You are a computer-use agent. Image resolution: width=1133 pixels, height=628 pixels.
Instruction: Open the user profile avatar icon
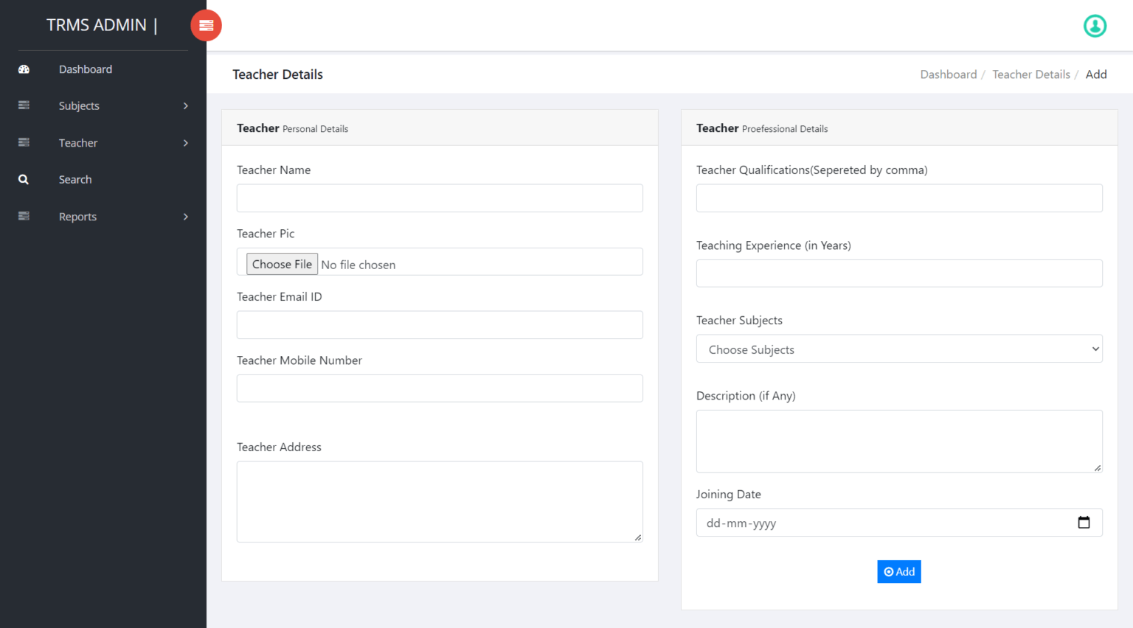[1095, 26]
